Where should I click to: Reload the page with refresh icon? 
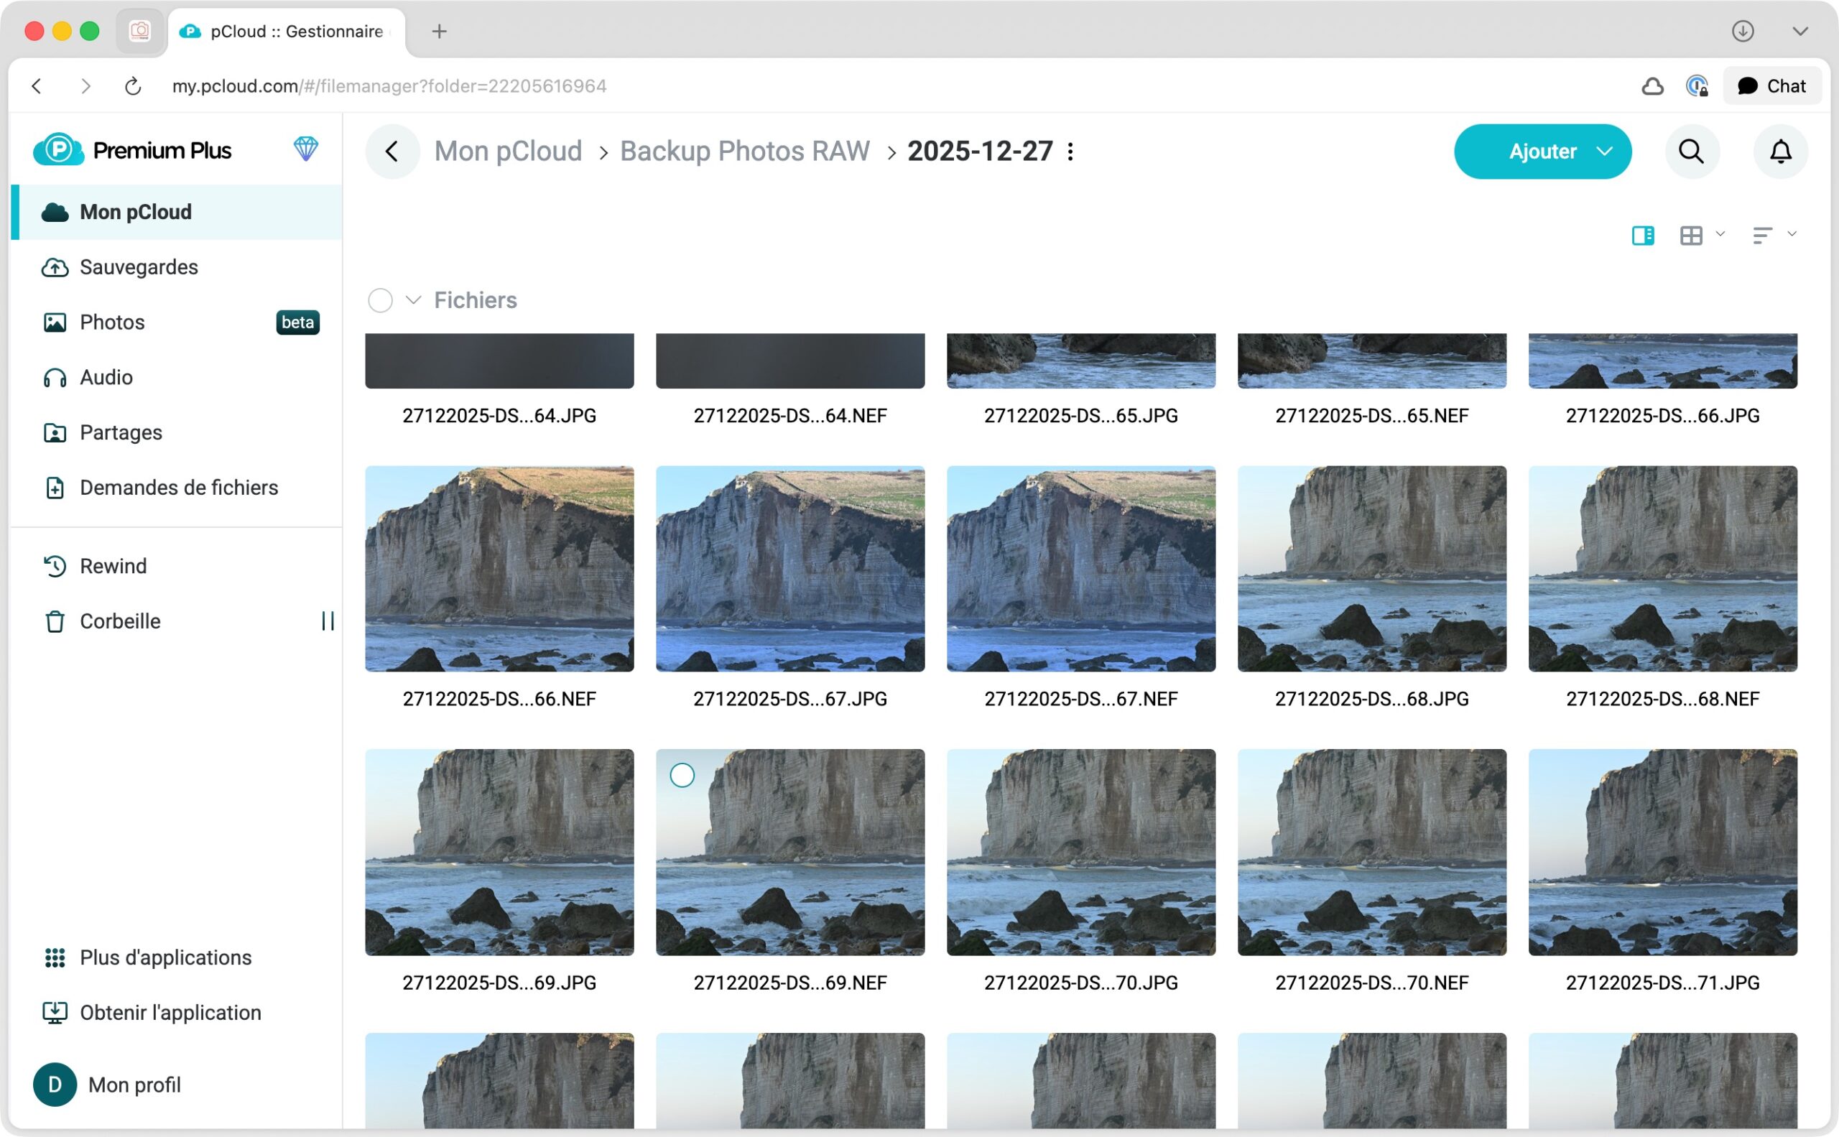[133, 86]
